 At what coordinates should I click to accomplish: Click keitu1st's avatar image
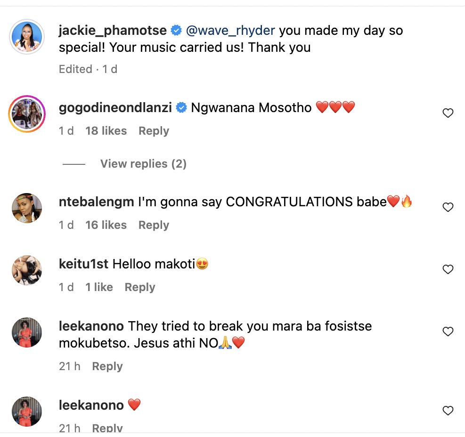point(27,270)
